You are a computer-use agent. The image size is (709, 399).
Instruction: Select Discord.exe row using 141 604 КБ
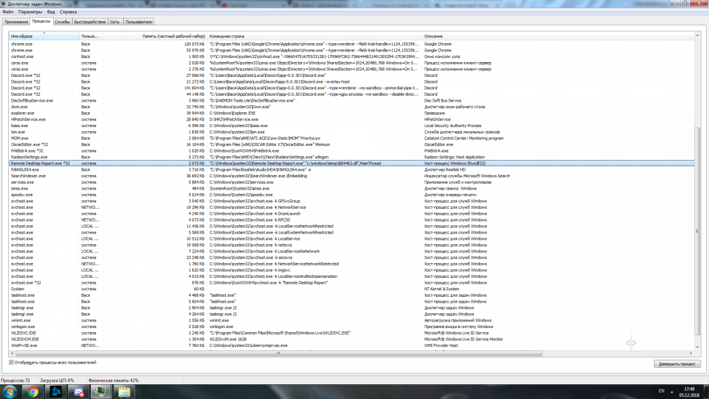pos(351,88)
